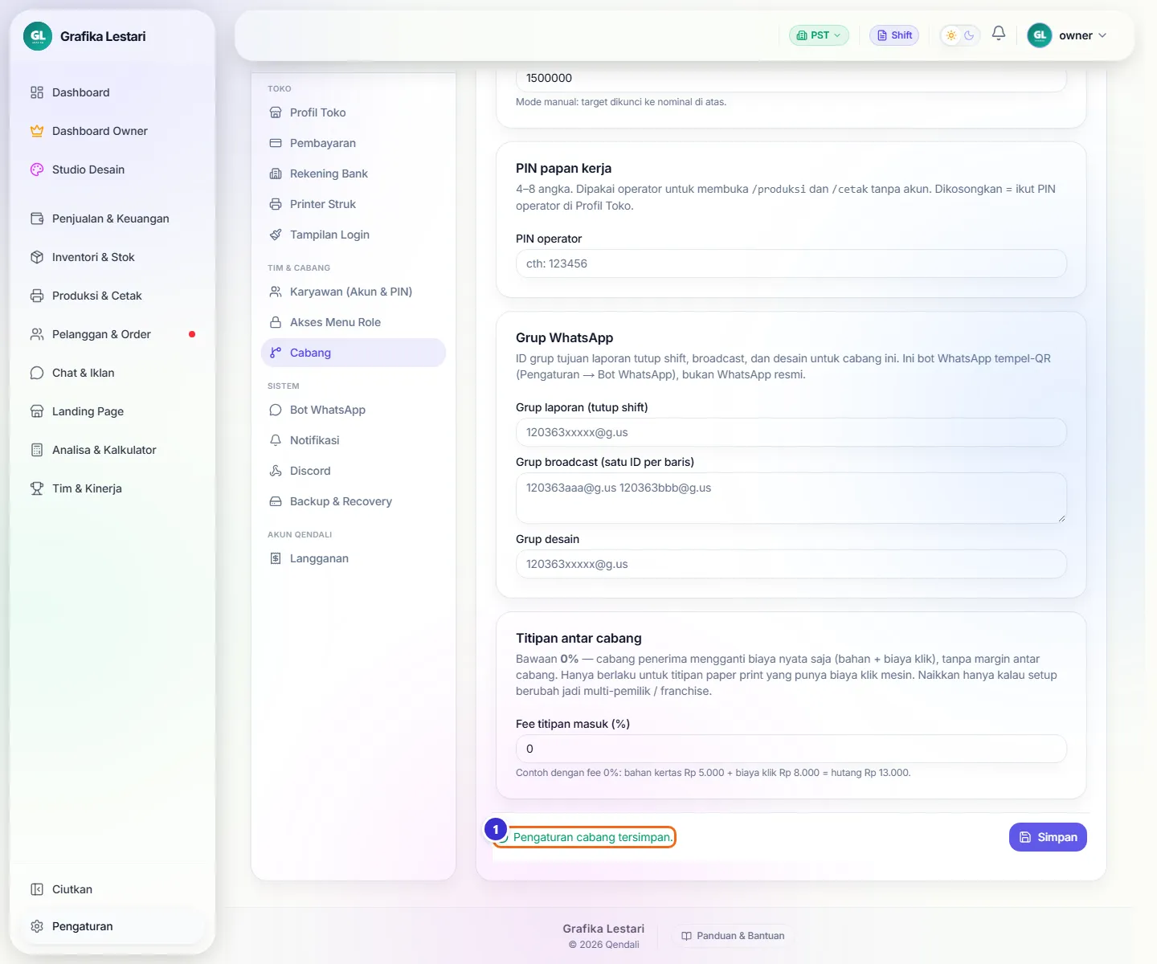Select the Cabang settings item
The image size is (1157, 964).
coord(354,353)
